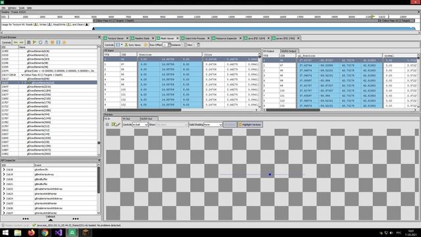Expand API event 21624 row
The width and height of the screenshot is (421, 237).
click(x=4, y=199)
